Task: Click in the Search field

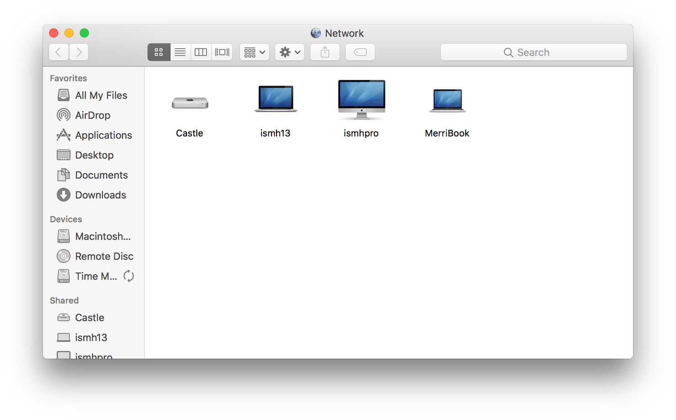Action: (x=534, y=52)
